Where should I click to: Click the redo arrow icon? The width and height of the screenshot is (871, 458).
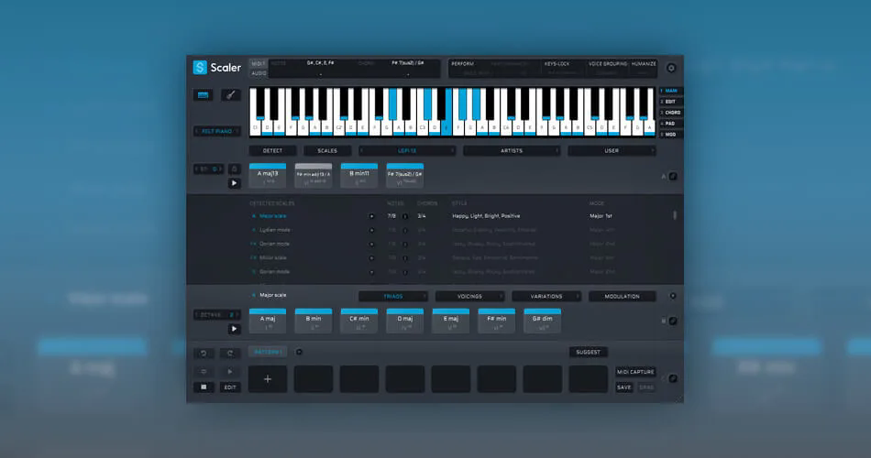click(x=230, y=353)
